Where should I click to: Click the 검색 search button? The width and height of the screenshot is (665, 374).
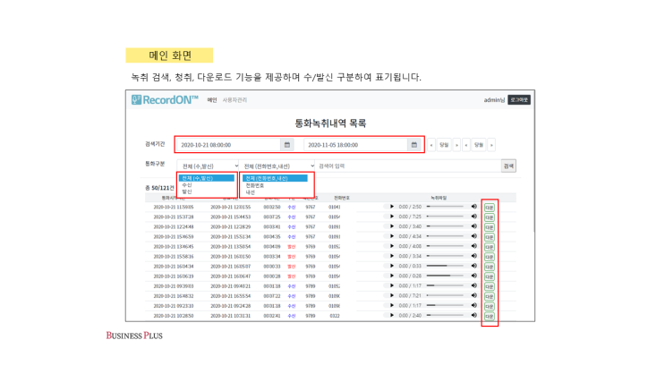[508, 166]
